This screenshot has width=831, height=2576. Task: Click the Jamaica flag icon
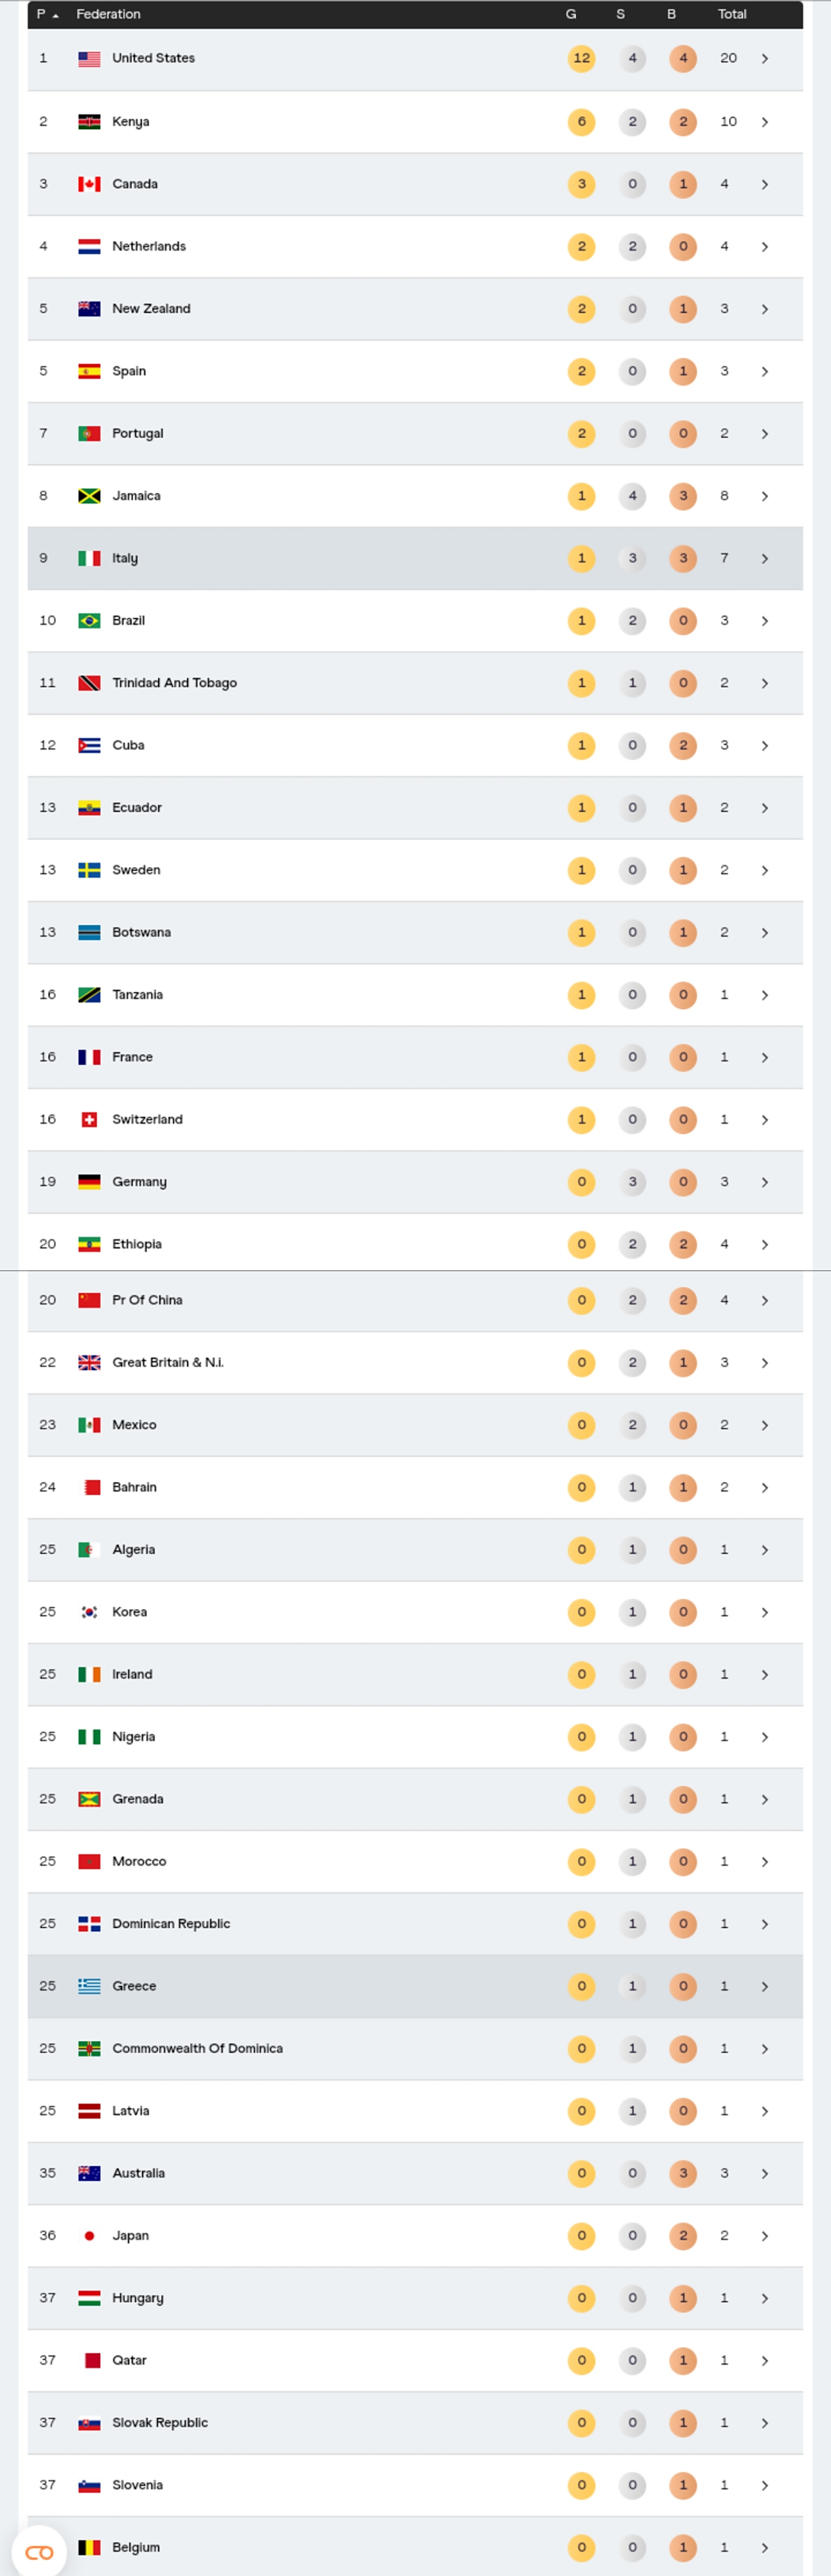[x=89, y=496]
